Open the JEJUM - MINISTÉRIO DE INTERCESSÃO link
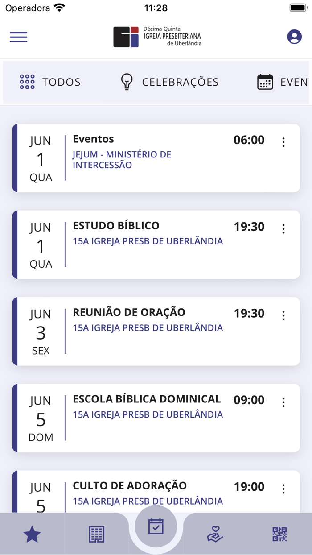The width and height of the screenshot is (312, 555). point(122,159)
